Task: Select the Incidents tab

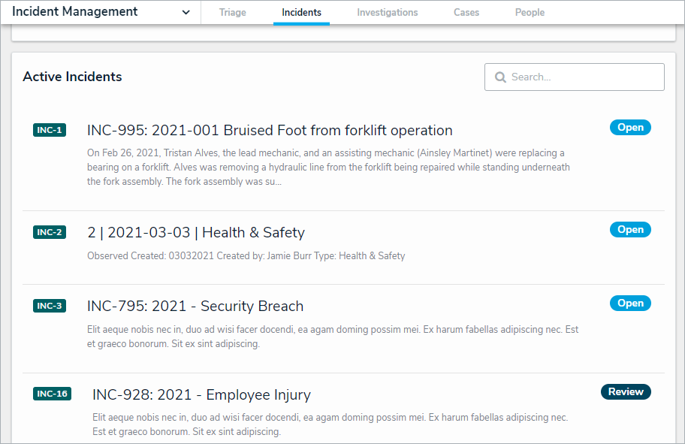Action: (x=302, y=13)
